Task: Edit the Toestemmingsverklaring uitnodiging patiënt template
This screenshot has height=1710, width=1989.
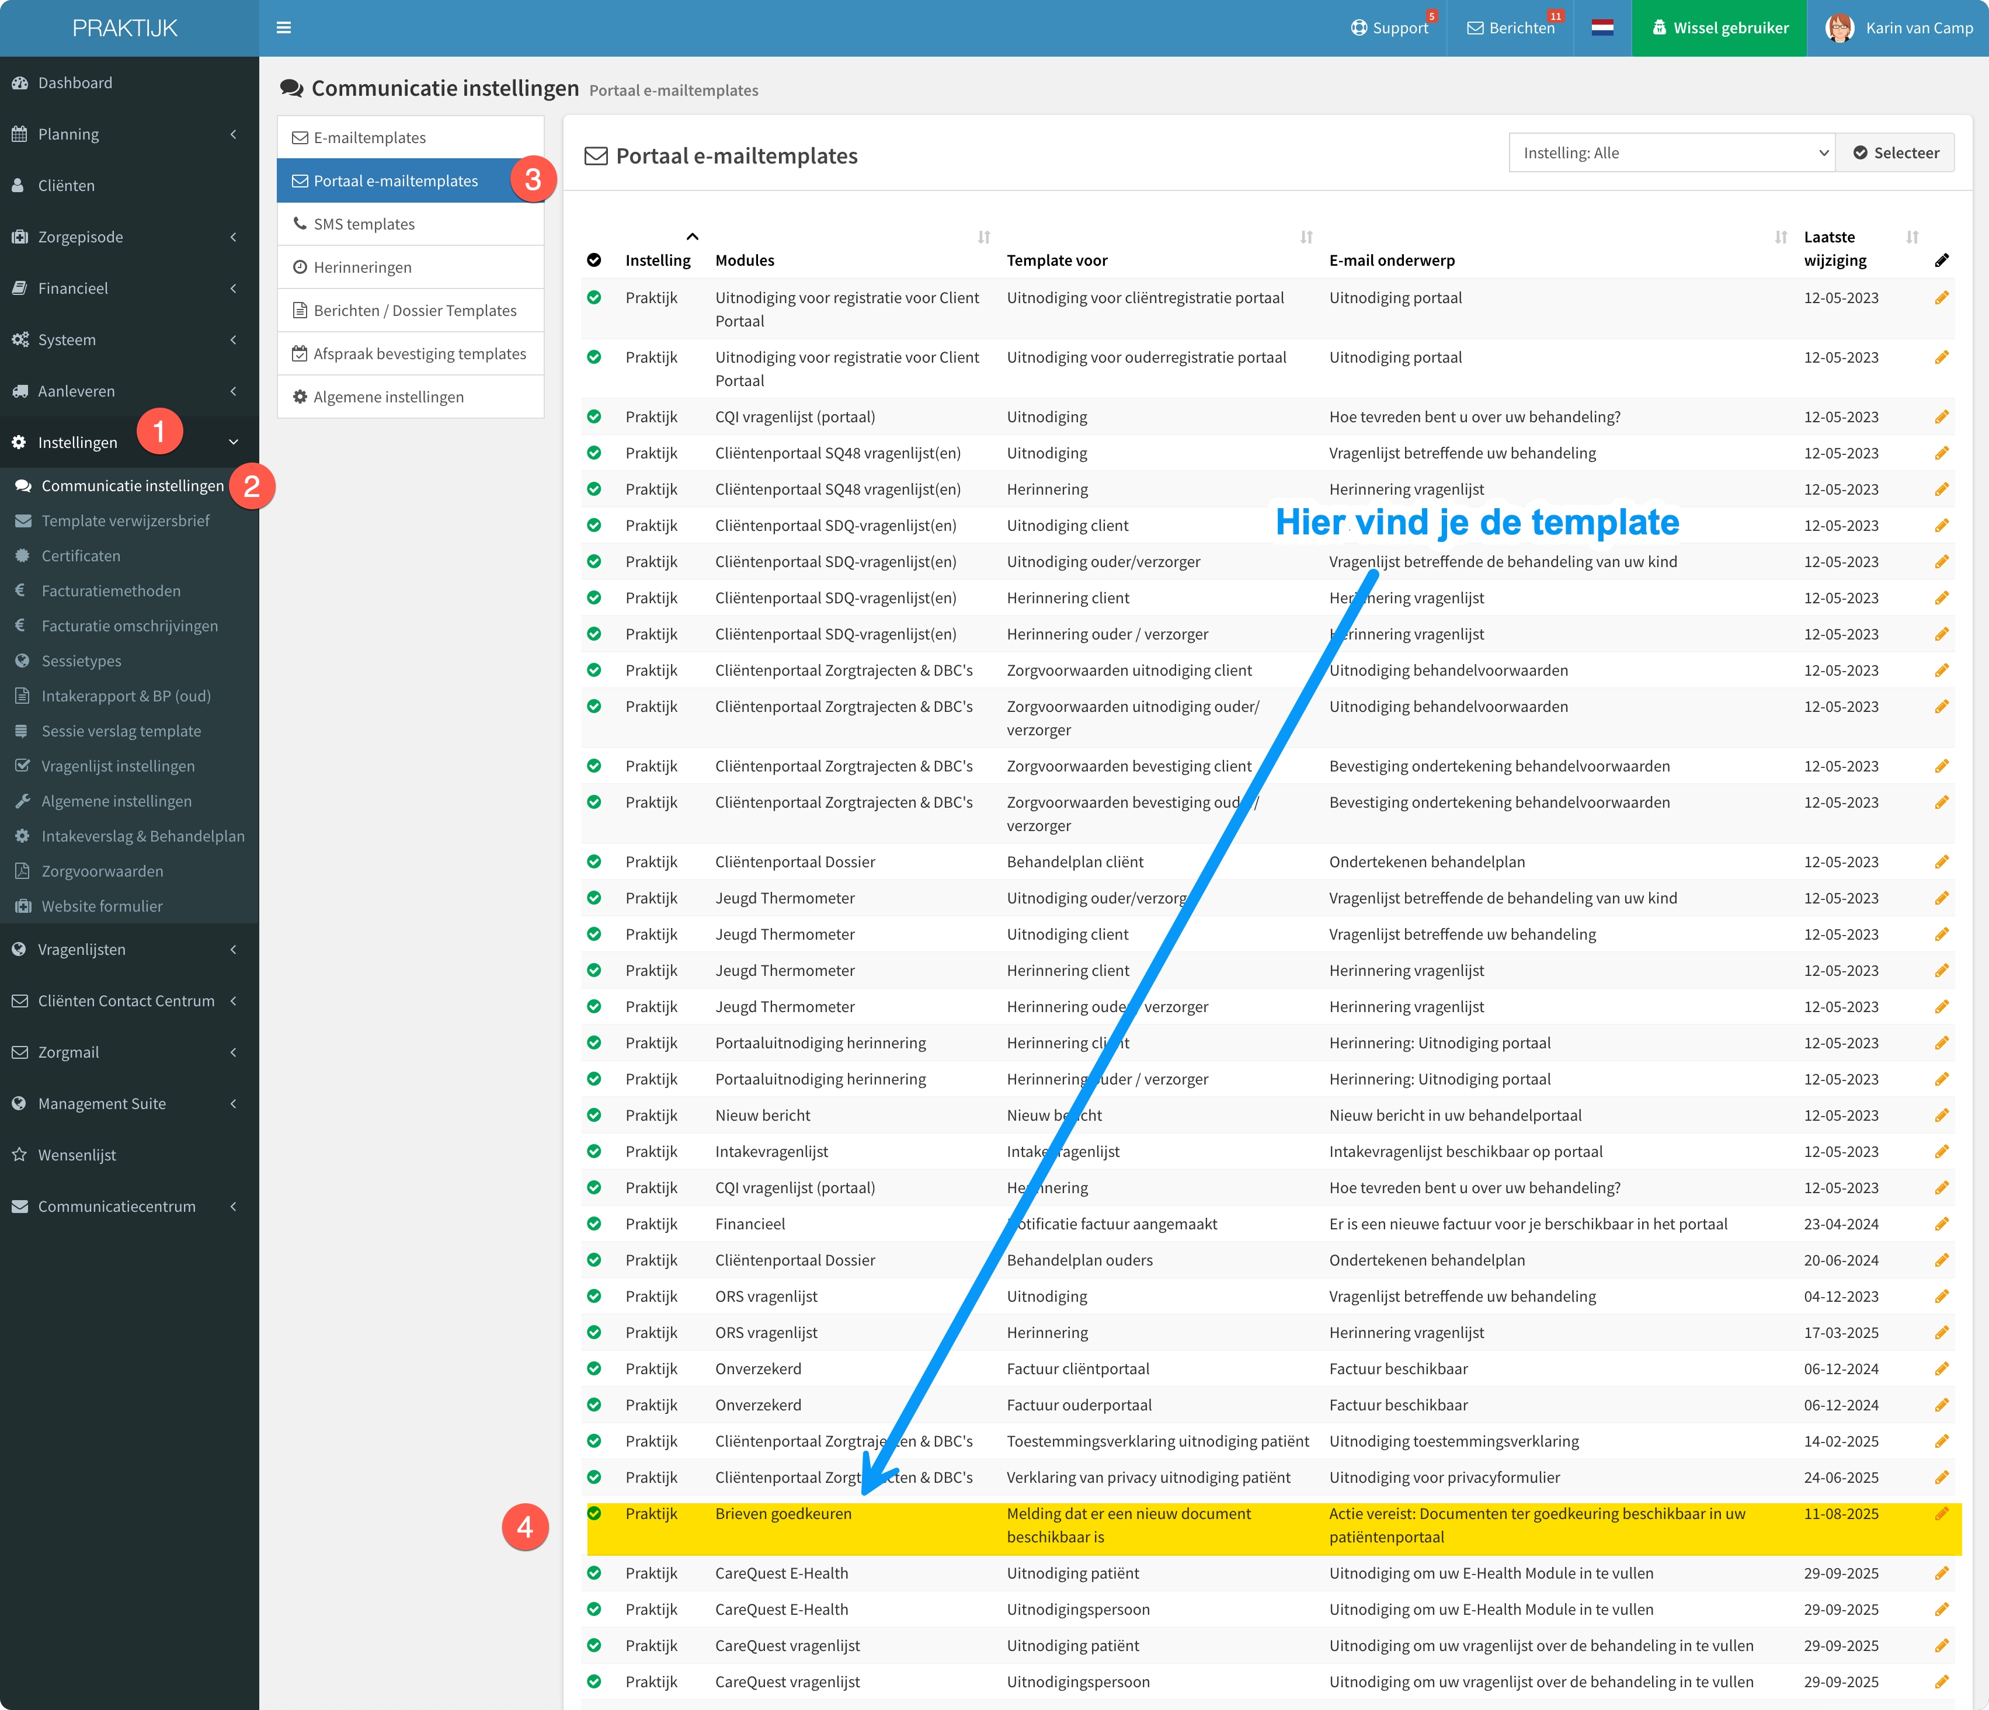Action: 1942,1441
